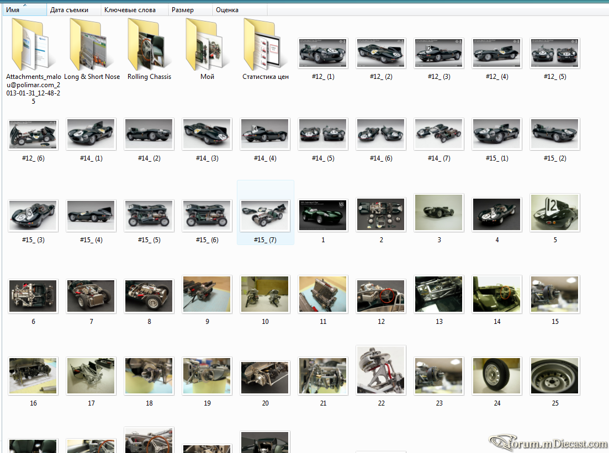Select image thumbnail #12_ (6)
This screenshot has height=453, width=609.
coord(33,135)
